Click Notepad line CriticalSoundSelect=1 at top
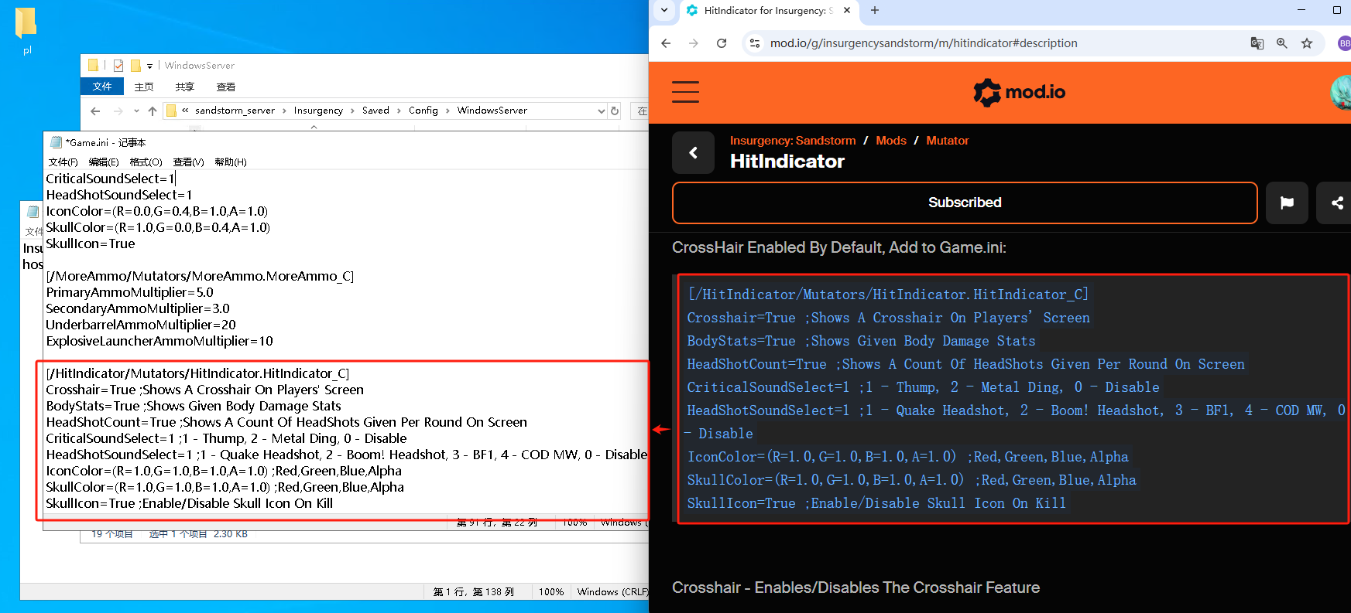This screenshot has height=613, width=1351. (111, 179)
